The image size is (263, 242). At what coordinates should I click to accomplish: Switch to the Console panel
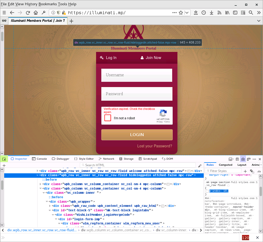(x=39, y=159)
